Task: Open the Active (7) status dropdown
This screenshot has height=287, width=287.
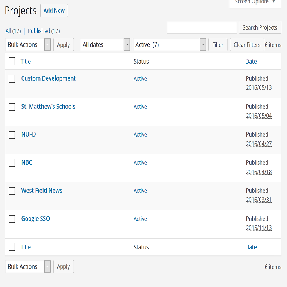Action: pos(169,45)
